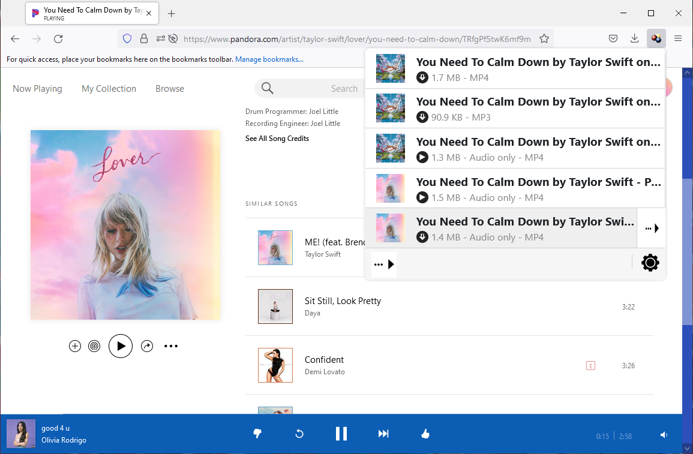
Task: Pause the currently playing song
Action: pyautogui.click(x=341, y=434)
